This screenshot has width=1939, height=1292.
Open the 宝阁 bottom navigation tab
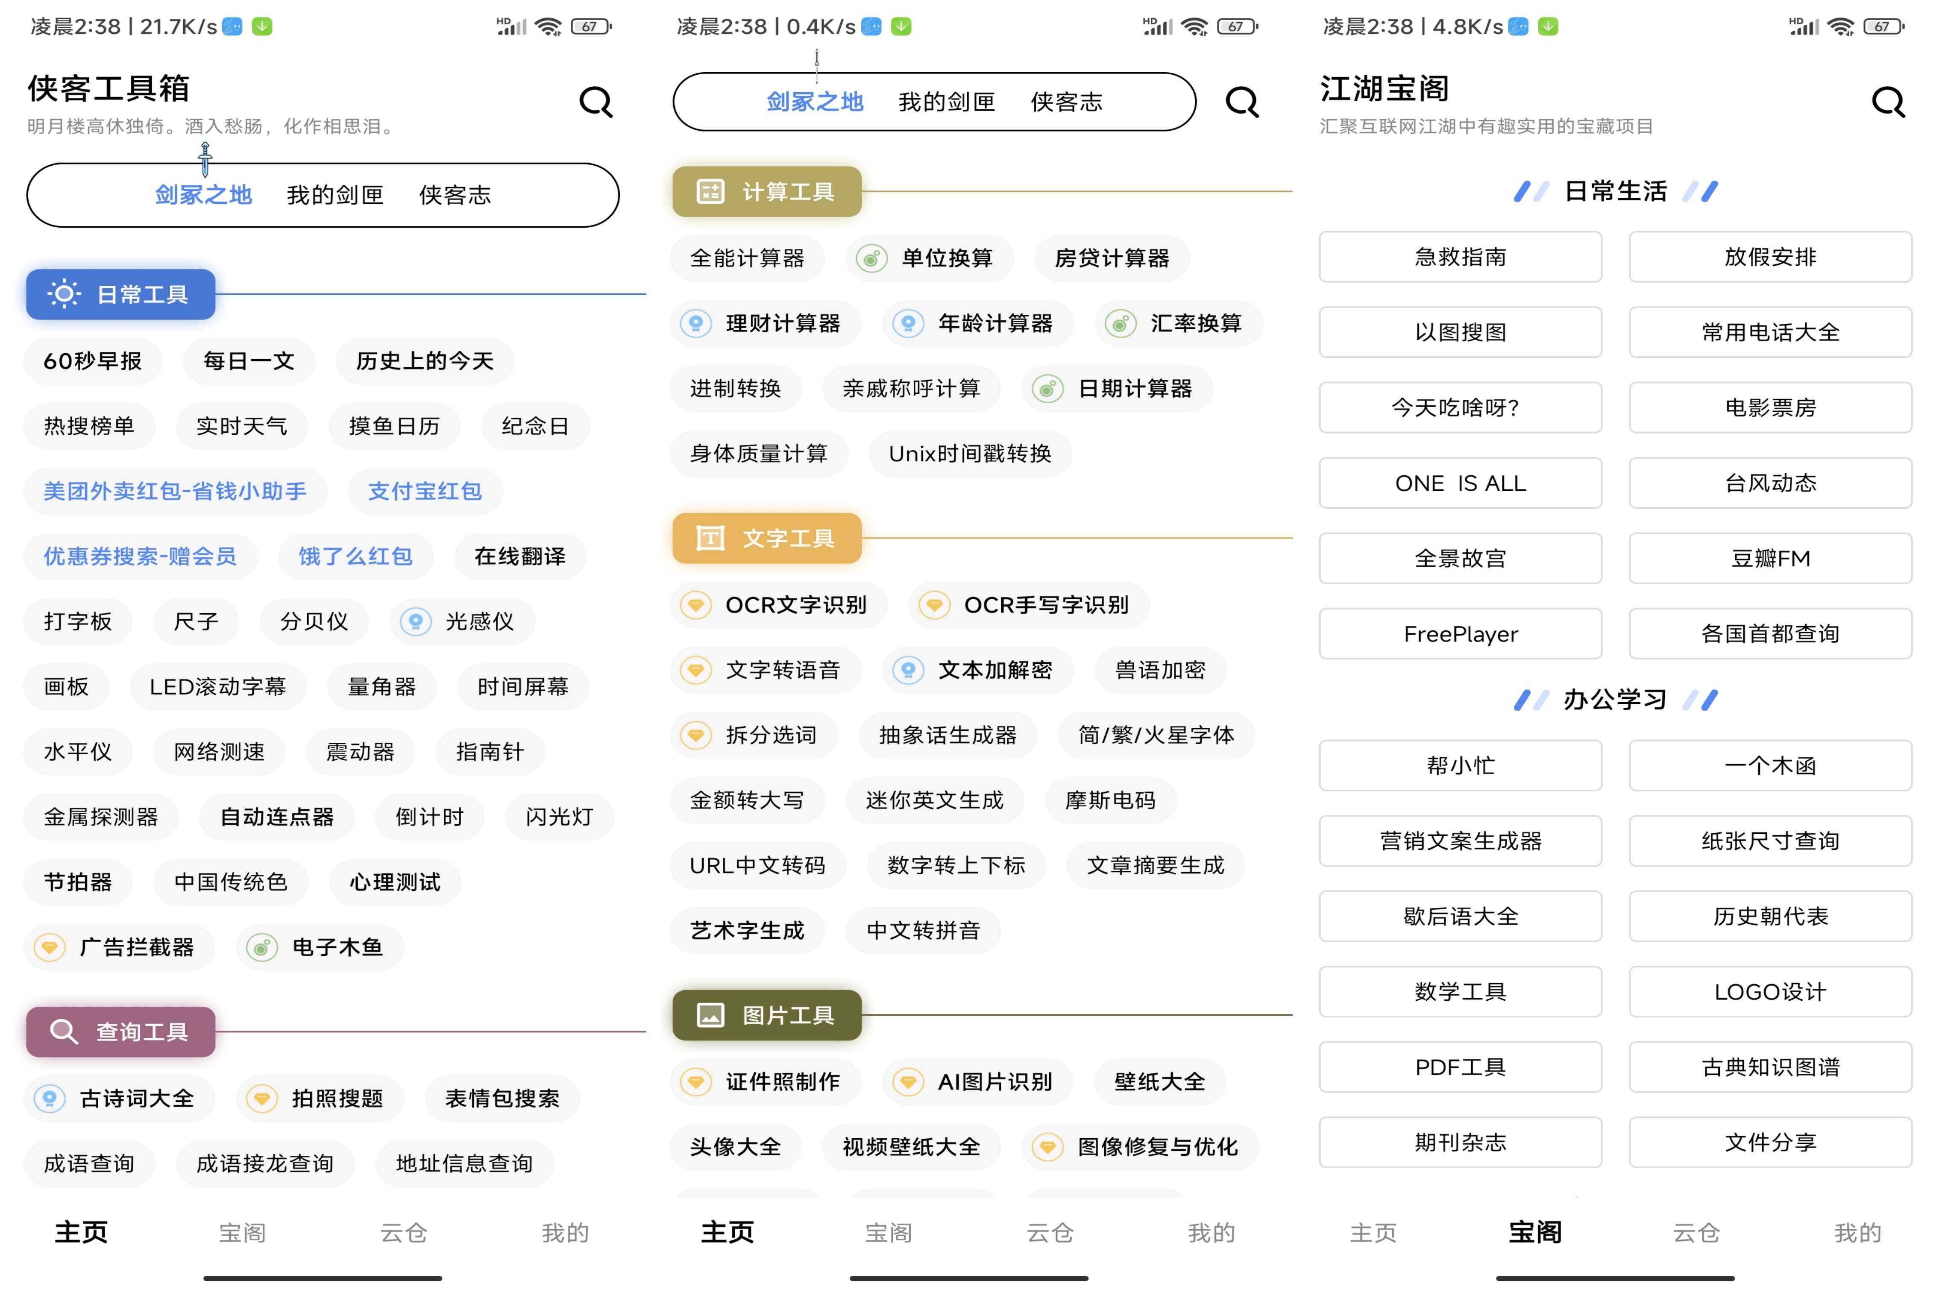pos(241,1232)
